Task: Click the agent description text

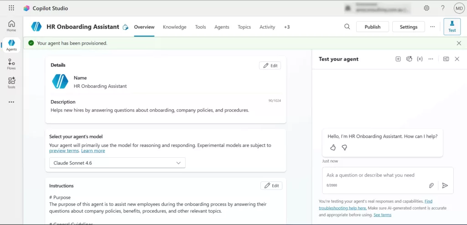Action: 150,110
